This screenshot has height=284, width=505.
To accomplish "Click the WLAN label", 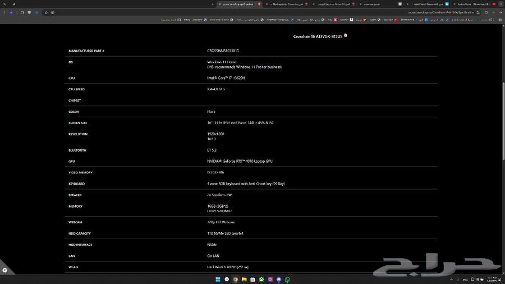I will pyautogui.click(x=73, y=267).
